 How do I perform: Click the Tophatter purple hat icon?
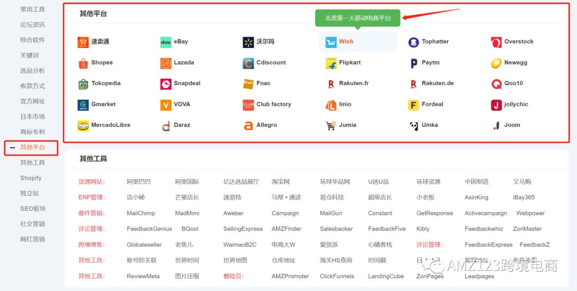click(x=414, y=42)
